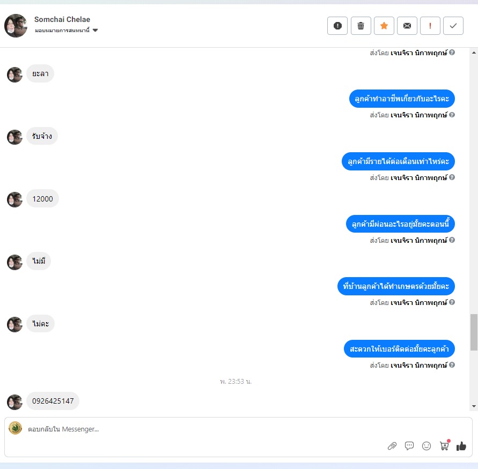Mark conversation unread with the envelope icon
This screenshot has height=469, width=478.
coord(407,26)
